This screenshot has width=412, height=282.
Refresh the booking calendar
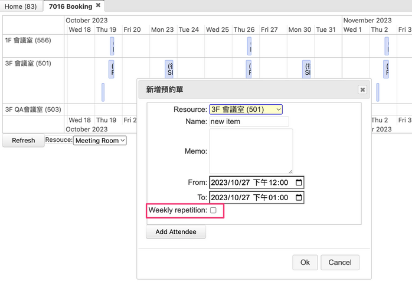pos(24,141)
